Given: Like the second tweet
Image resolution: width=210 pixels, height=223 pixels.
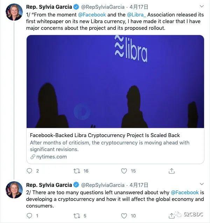Looking at the screenshot, I should [124, 216].
